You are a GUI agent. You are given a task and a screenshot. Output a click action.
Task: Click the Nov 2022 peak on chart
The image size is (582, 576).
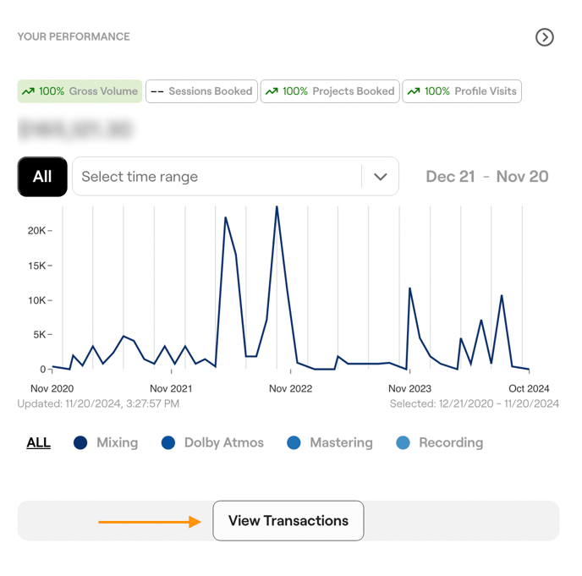(277, 207)
